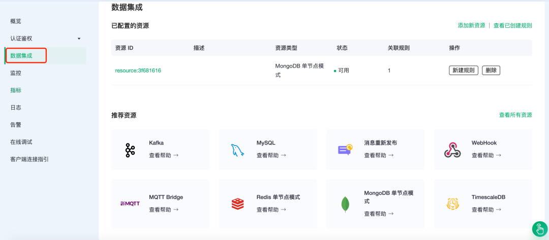Click the MySQL card title
549x240 pixels.
[266, 143]
